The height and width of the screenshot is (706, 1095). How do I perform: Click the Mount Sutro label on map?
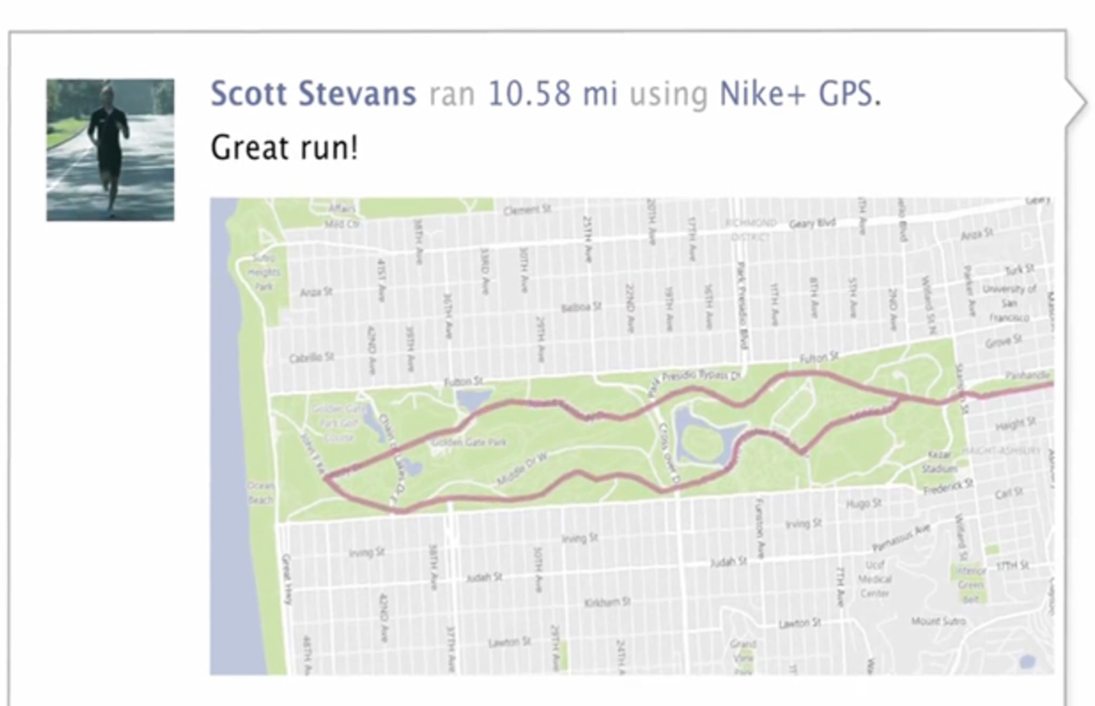(938, 621)
